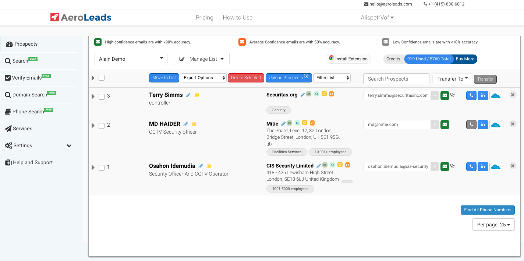The width and height of the screenshot is (524, 261).
Task: Click Delete Selected button
Action: click(246, 78)
